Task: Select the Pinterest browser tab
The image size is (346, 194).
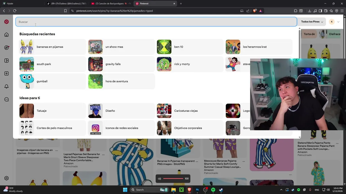Action: click(x=155, y=4)
